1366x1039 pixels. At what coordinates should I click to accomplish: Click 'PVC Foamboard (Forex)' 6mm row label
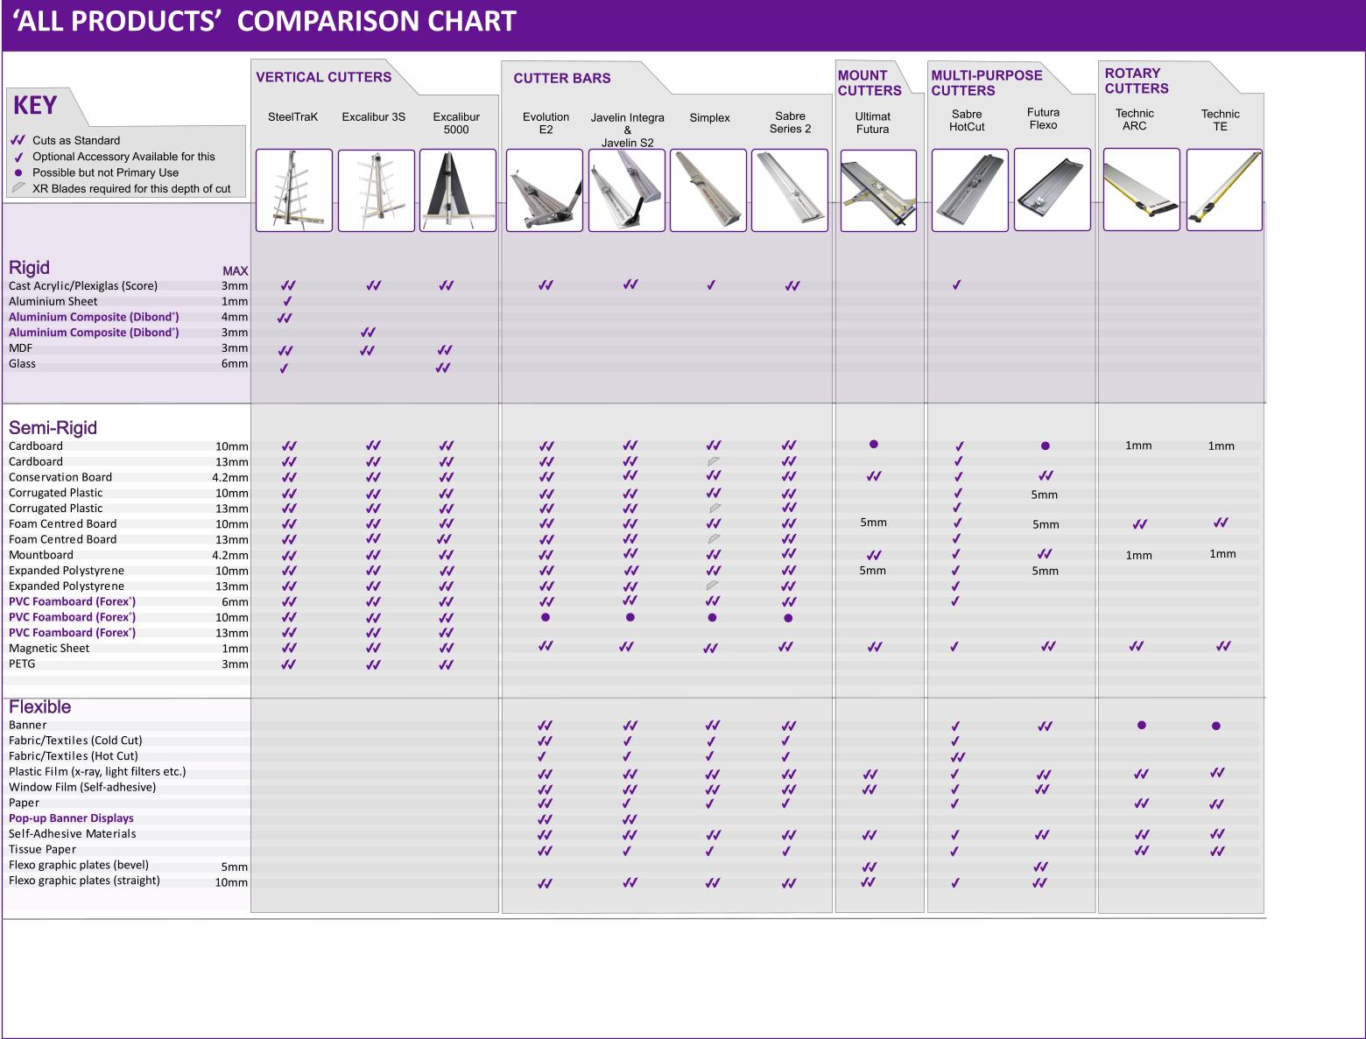pos(72,601)
